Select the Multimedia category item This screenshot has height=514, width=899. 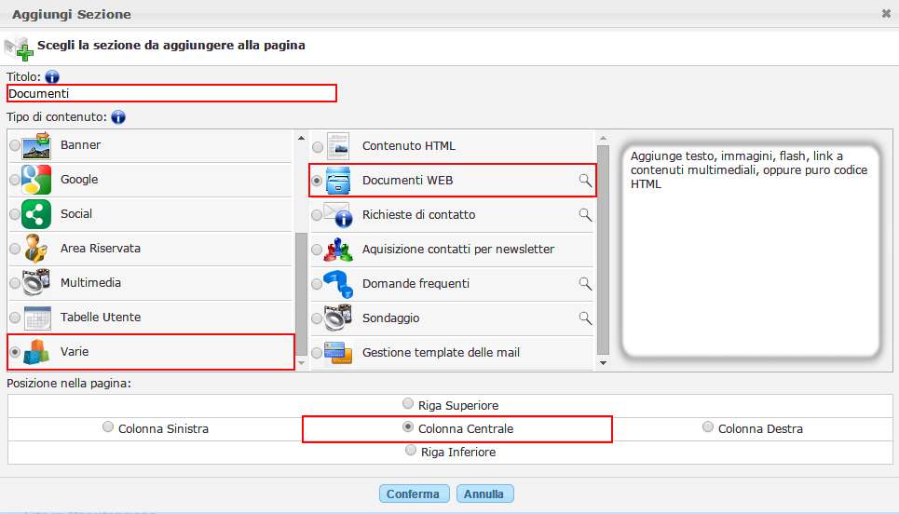pyautogui.click(x=90, y=283)
